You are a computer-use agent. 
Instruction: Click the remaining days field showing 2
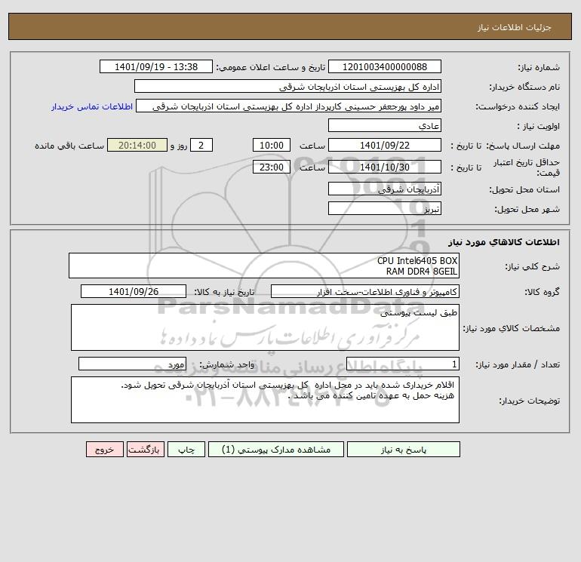pyautogui.click(x=201, y=146)
